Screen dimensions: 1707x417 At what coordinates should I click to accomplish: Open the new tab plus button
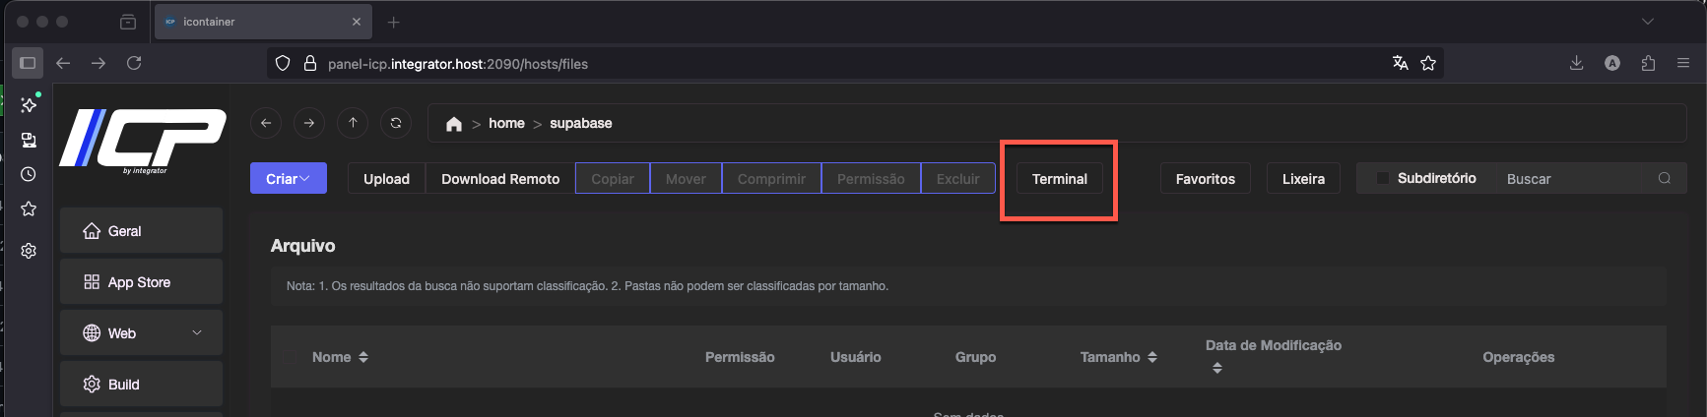(x=393, y=22)
